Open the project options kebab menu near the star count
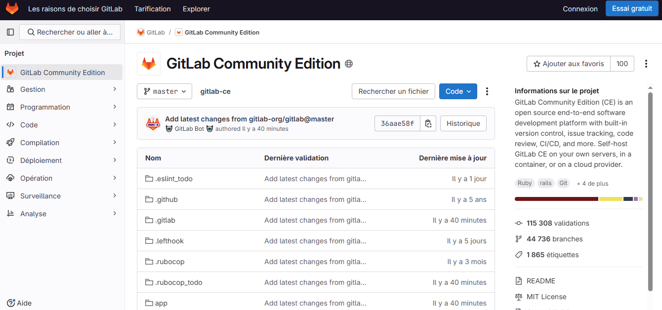Screen dimensions: 662x310 pos(646,63)
